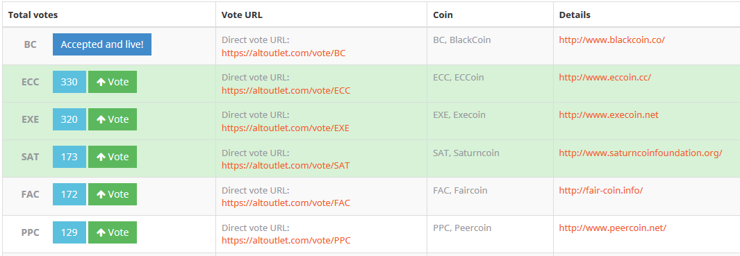The image size is (740, 256).
Task: Click the Vote button for SAT
Action: pyautogui.click(x=113, y=157)
